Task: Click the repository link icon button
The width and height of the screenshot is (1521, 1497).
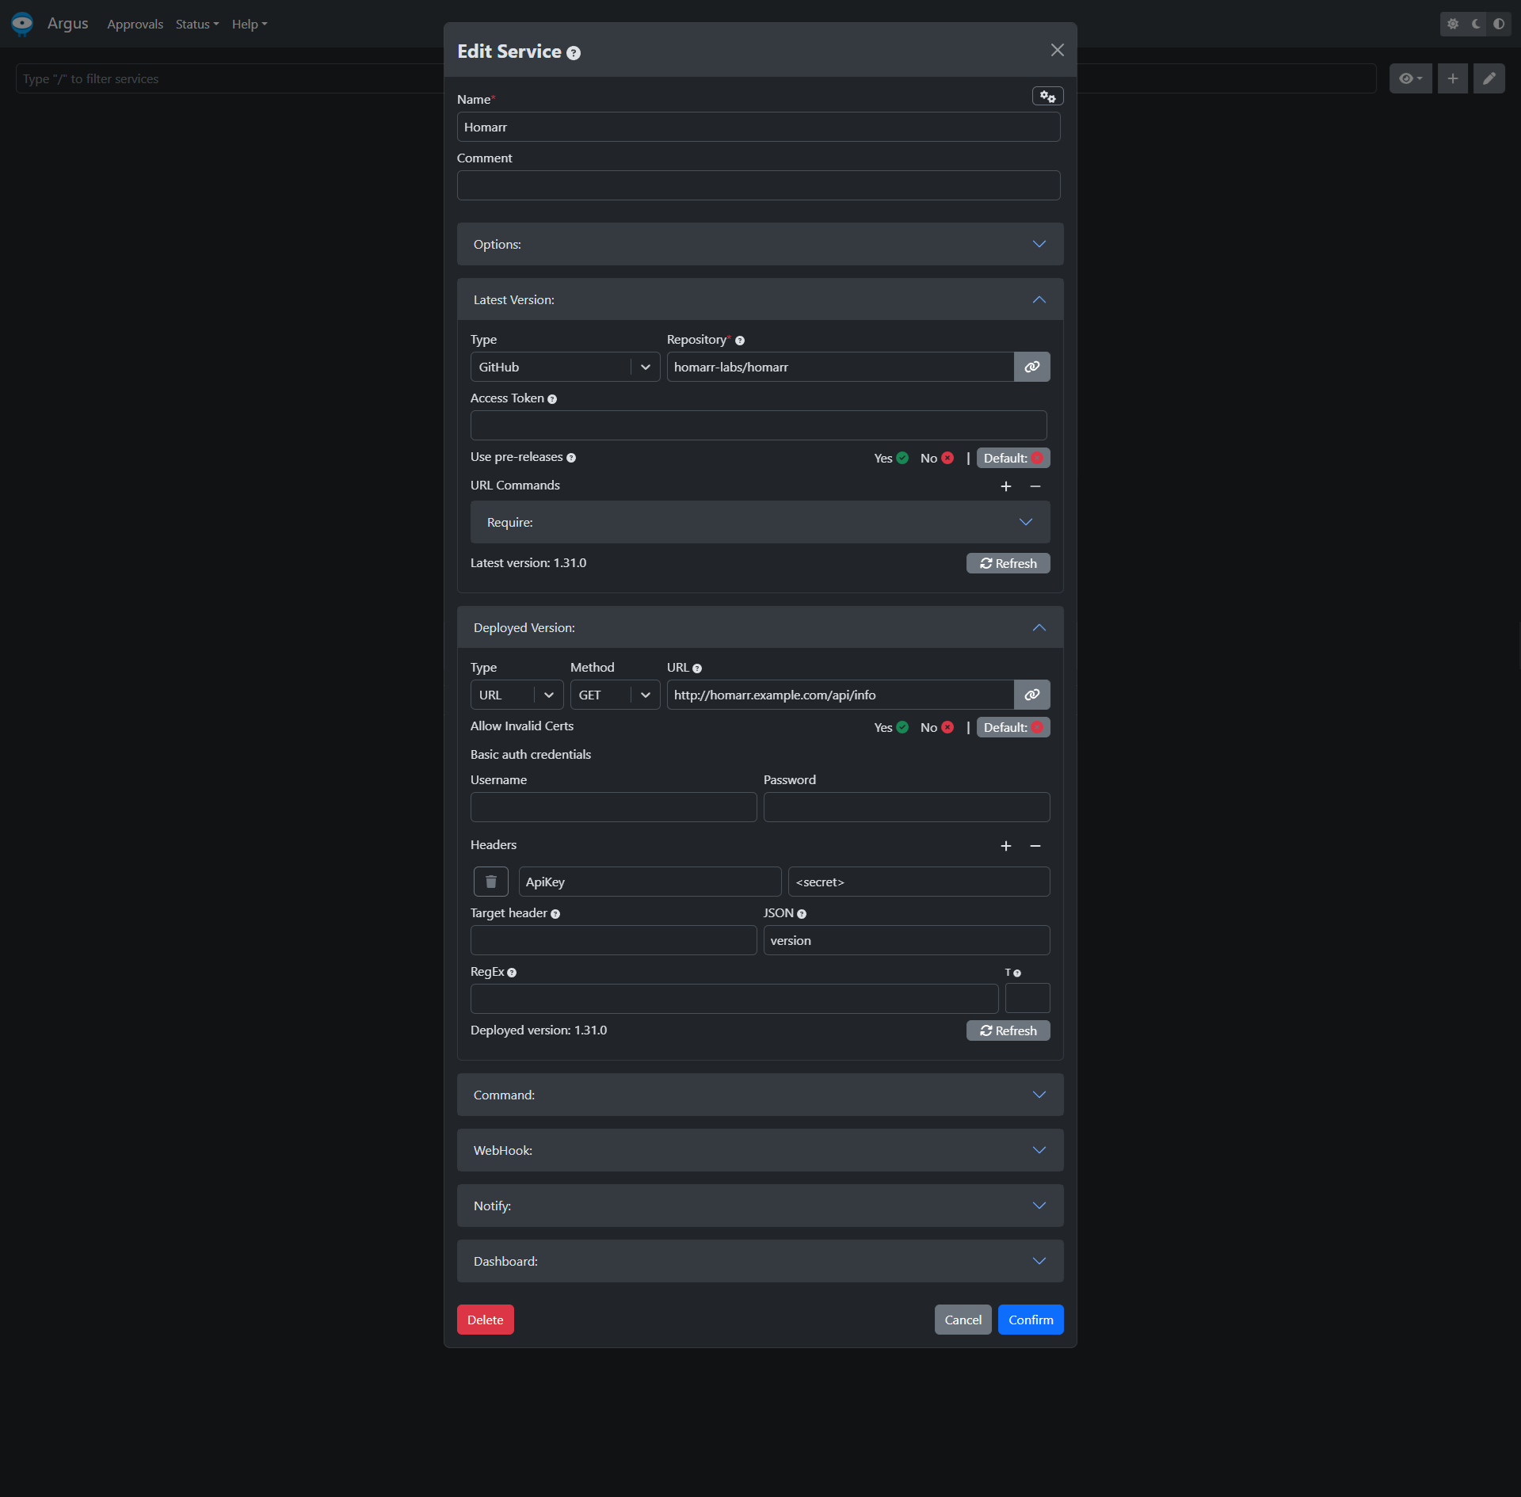Action: pos(1031,367)
